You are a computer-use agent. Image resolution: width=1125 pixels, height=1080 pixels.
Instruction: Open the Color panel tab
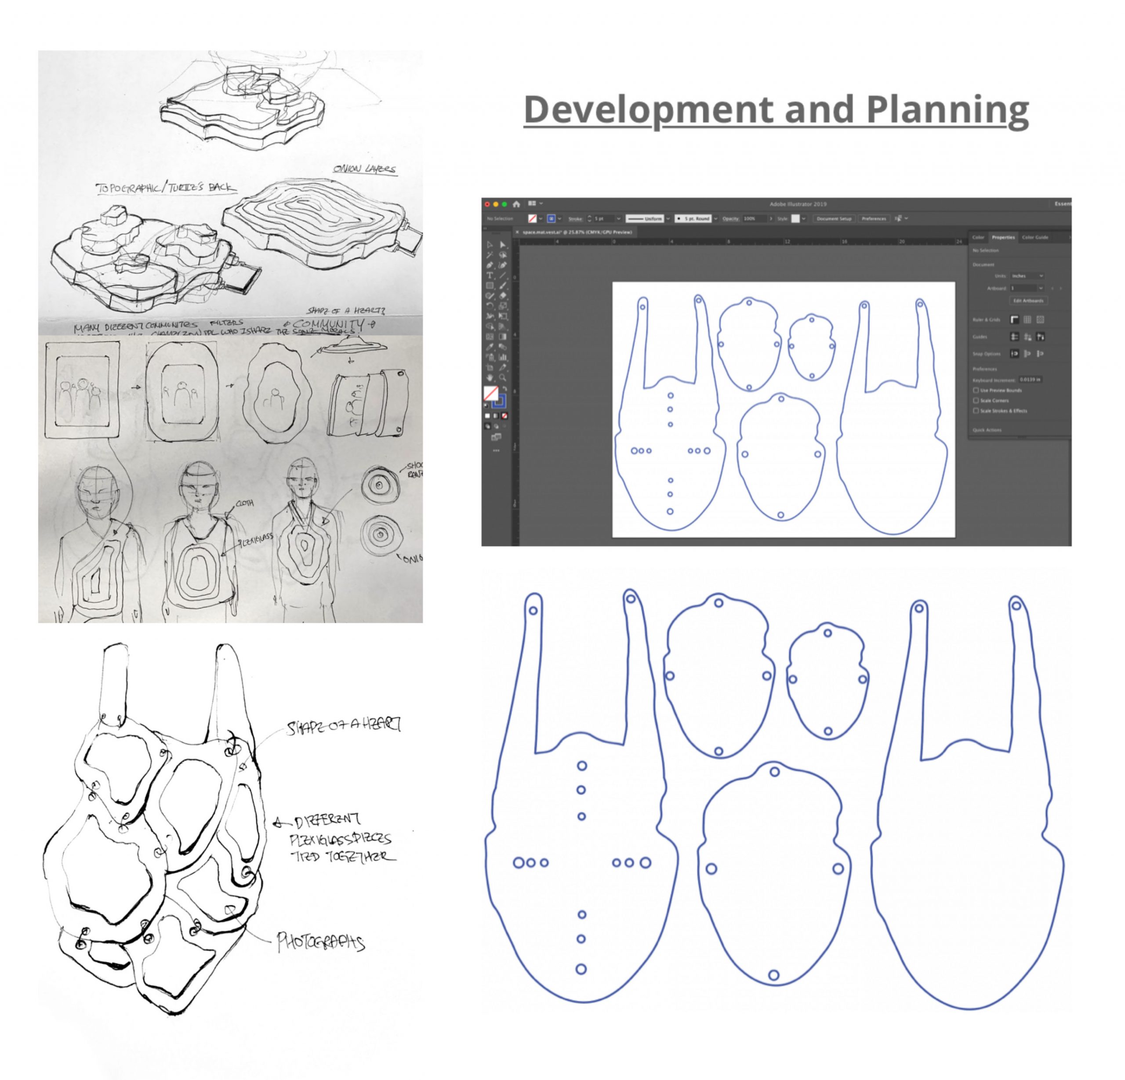(x=978, y=237)
